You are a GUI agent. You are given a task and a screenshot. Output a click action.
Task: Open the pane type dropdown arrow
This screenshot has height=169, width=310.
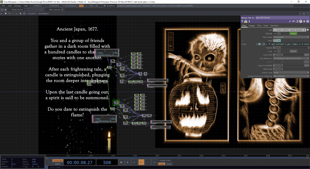coord(2,13)
